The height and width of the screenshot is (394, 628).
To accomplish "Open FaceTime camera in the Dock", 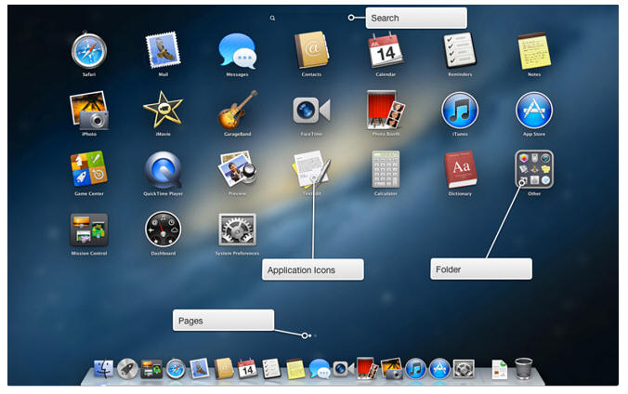I will (343, 369).
